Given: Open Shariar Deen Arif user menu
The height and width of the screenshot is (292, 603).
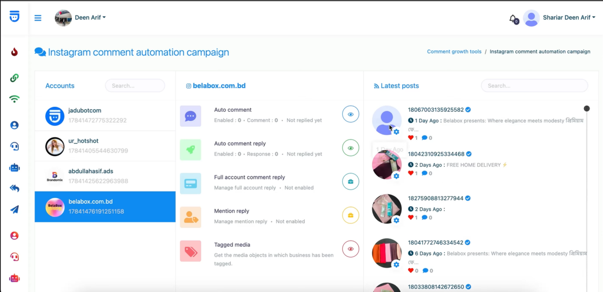Looking at the screenshot, I should (x=569, y=18).
